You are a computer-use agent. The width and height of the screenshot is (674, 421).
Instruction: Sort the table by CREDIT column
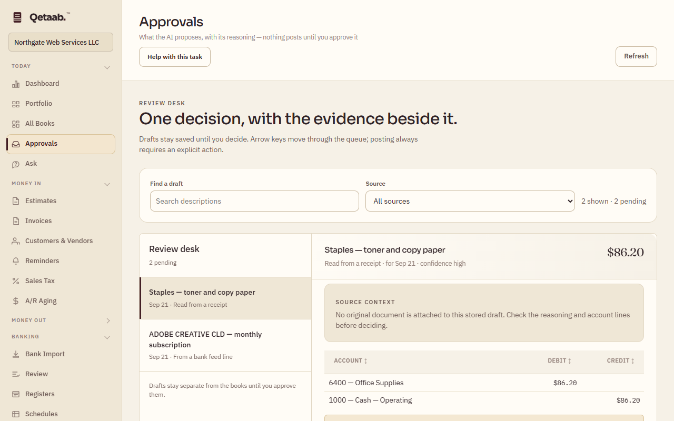(x=621, y=360)
